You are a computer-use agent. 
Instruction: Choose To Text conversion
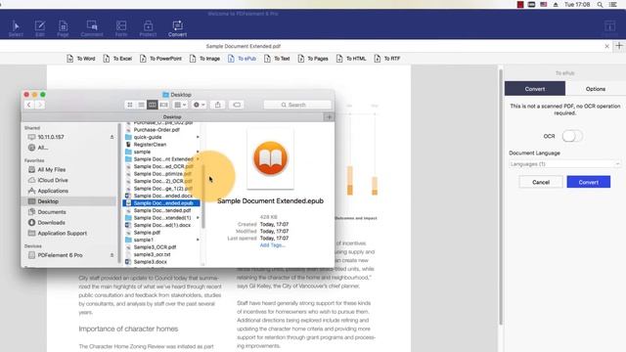click(277, 59)
